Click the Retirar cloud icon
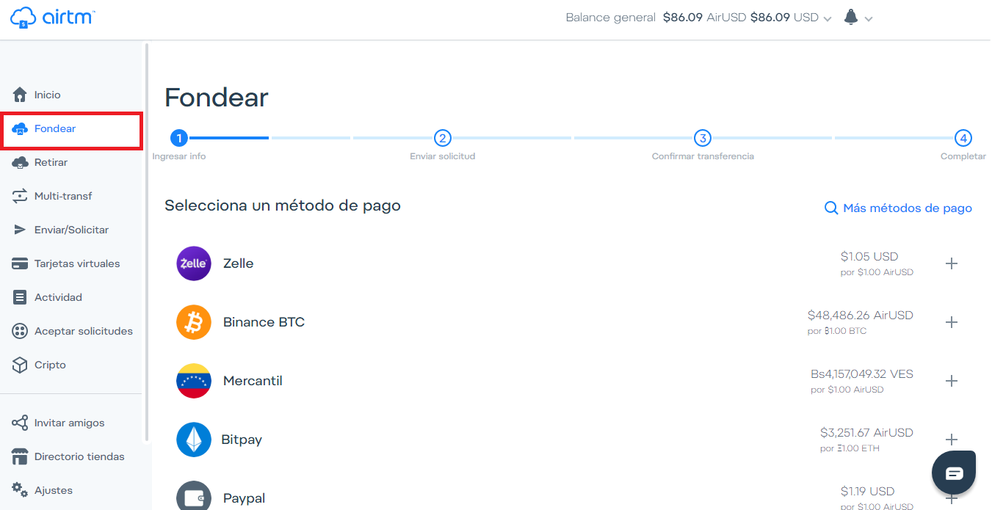This screenshot has height=510, width=992. [x=20, y=163]
